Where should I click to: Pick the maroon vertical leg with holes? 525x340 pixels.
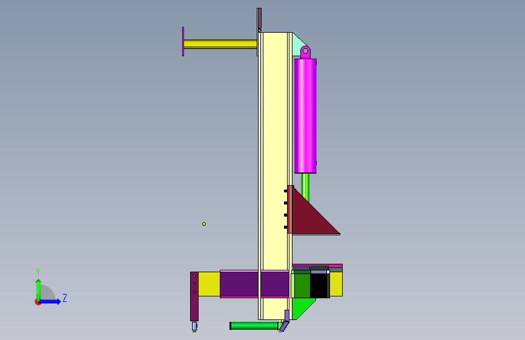[x=194, y=296]
